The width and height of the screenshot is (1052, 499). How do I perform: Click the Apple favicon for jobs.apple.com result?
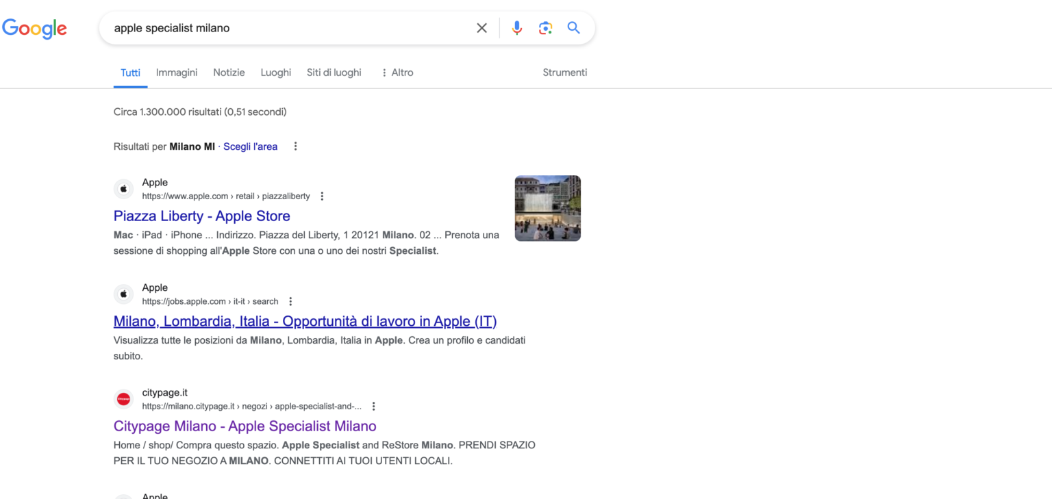tap(123, 294)
